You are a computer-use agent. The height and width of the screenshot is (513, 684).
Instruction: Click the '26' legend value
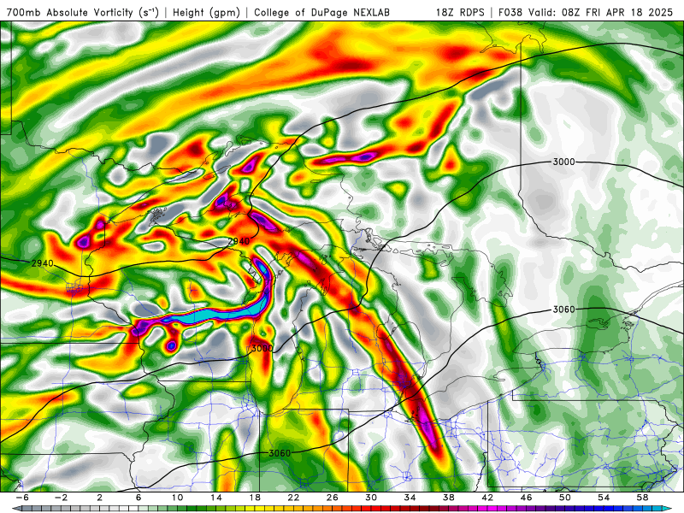[333, 498]
